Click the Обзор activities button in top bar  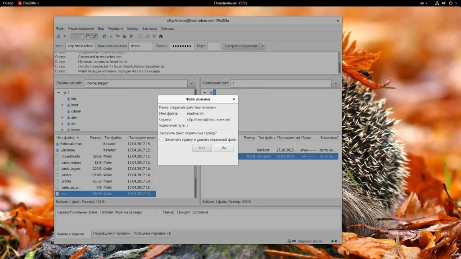[x=8, y=3]
